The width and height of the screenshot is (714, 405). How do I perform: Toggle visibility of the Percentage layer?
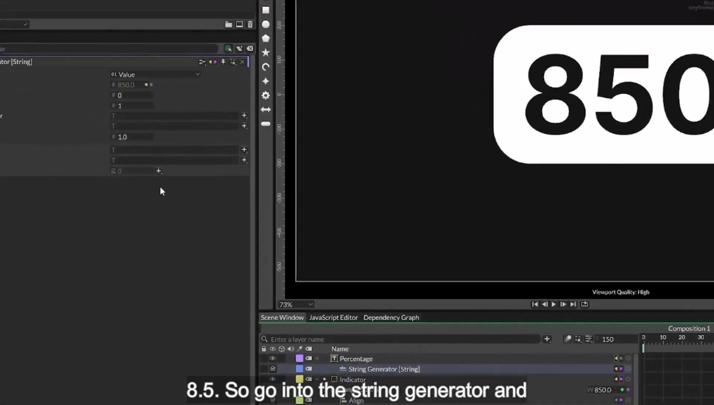click(273, 358)
